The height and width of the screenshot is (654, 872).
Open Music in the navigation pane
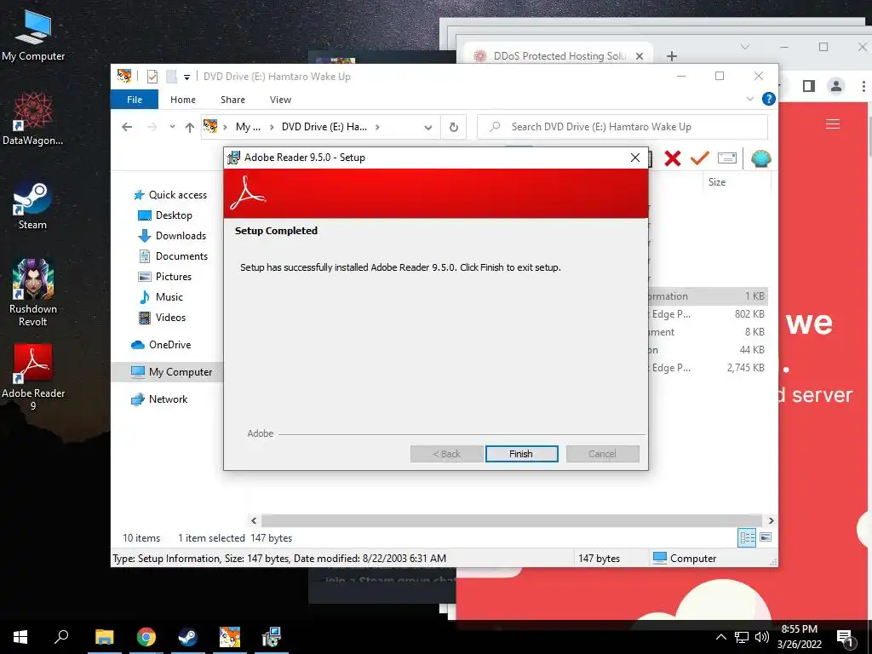coord(160,297)
